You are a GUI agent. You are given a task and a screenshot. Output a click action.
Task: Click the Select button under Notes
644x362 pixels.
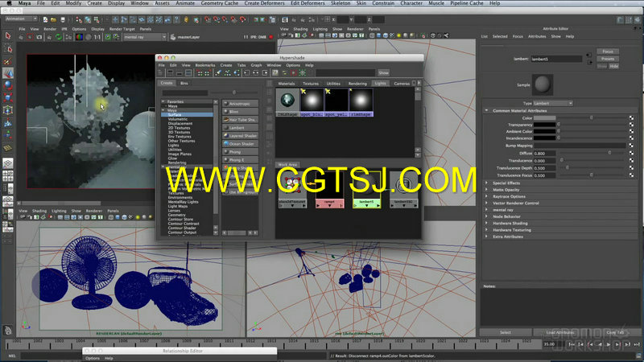[506, 332]
